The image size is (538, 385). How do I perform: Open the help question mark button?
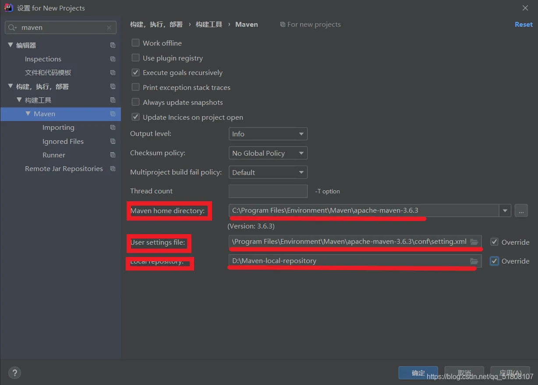click(x=14, y=373)
